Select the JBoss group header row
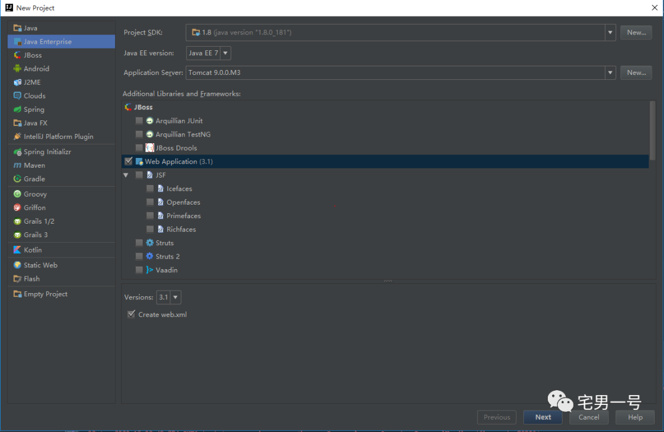The image size is (664, 432). pos(385,107)
